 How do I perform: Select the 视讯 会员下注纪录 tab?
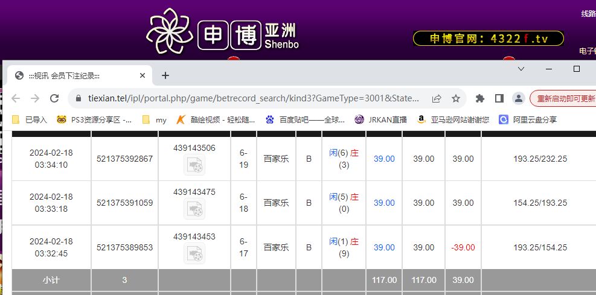71,75
